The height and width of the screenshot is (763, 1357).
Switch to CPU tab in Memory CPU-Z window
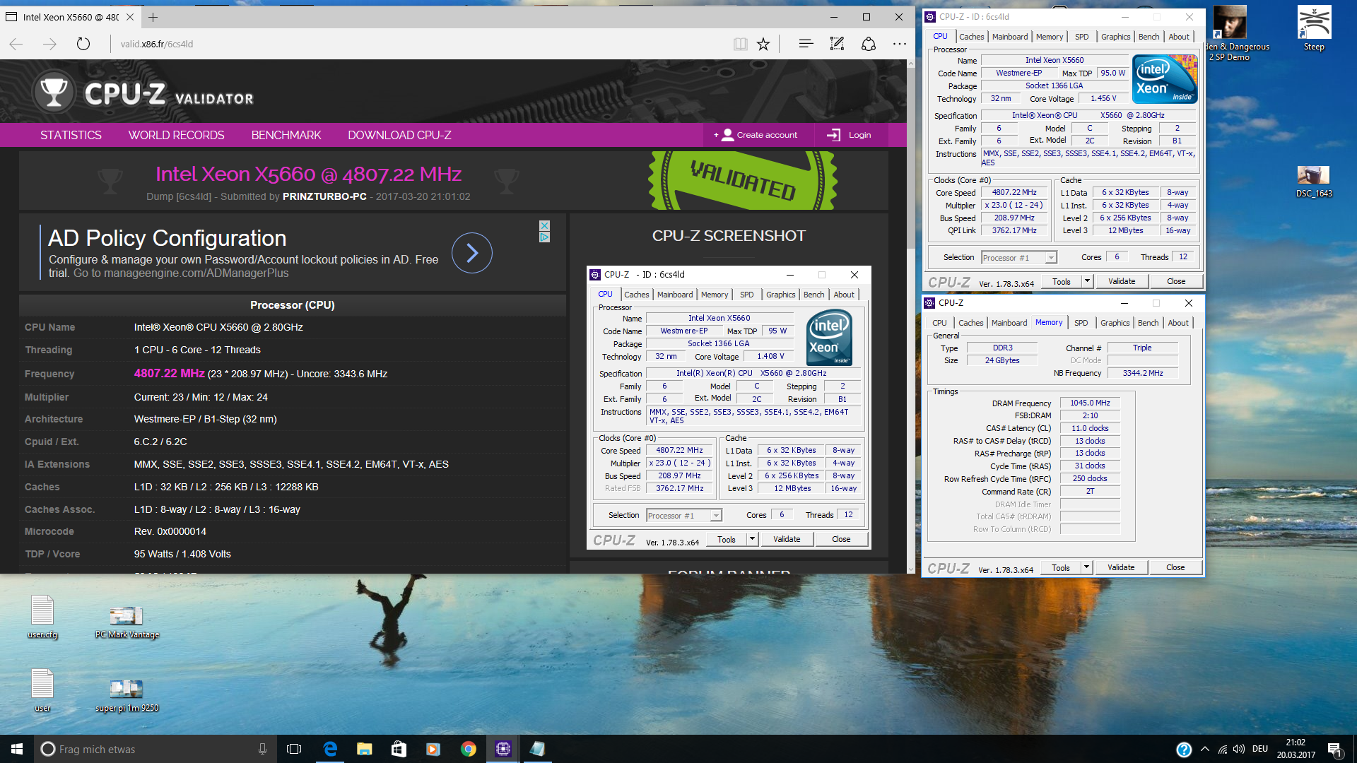pyautogui.click(x=939, y=323)
